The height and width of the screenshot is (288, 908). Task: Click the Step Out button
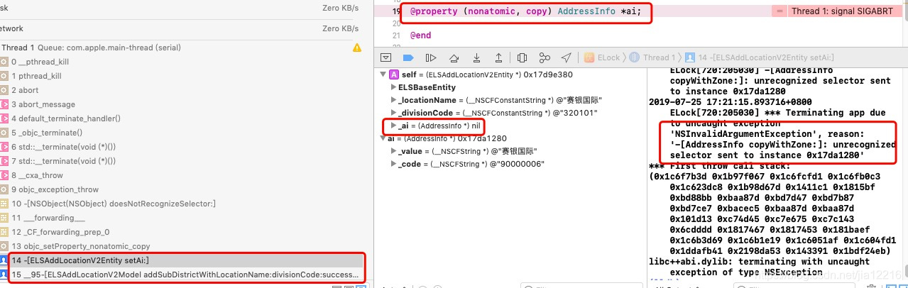pyautogui.click(x=498, y=57)
